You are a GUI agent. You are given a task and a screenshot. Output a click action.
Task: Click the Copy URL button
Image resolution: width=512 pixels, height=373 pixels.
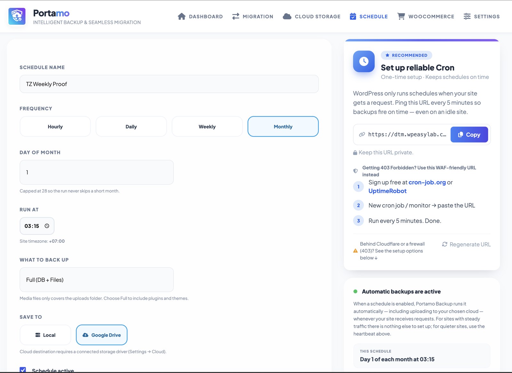pos(469,135)
